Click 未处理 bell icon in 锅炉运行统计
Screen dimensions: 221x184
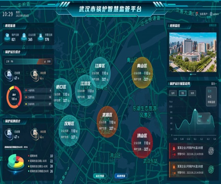click(x=35, y=75)
